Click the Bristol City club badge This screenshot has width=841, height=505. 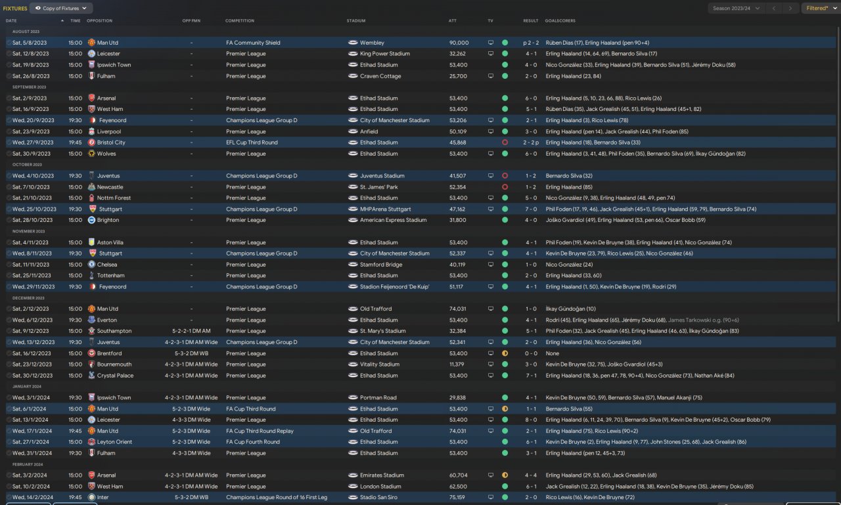91,143
